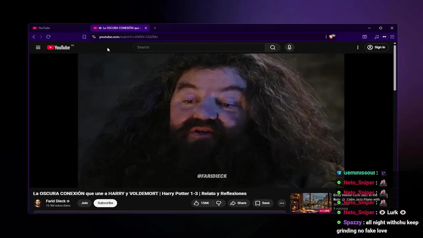Search with your voice microphone

coord(289,47)
